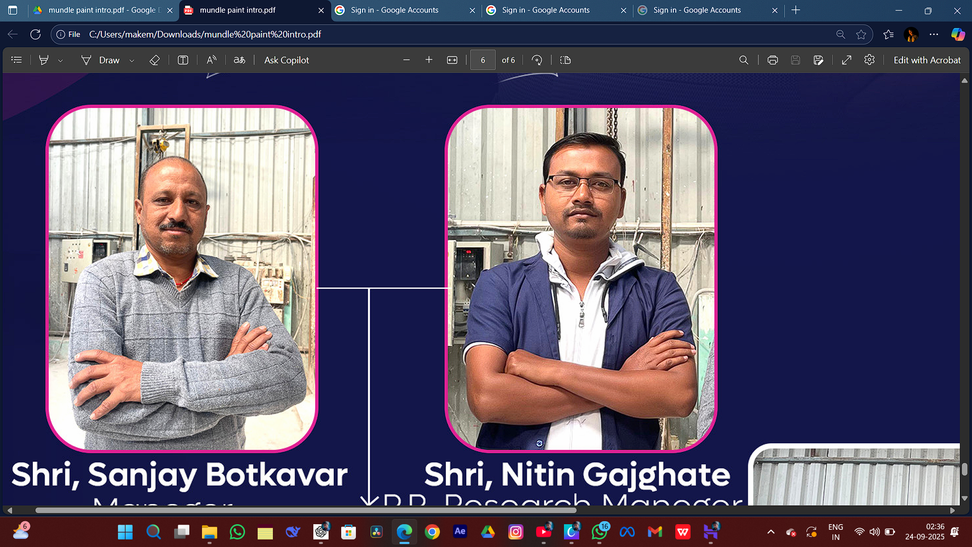Switch to the Google Drive mundle paint tab
Image resolution: width=972 pixels, height=547 pixels.
tap(101, 10)
